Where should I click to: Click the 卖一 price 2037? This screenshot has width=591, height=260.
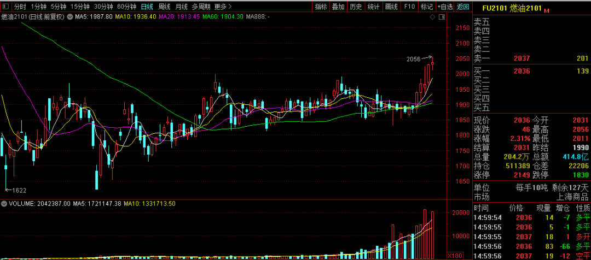(522, 58)
